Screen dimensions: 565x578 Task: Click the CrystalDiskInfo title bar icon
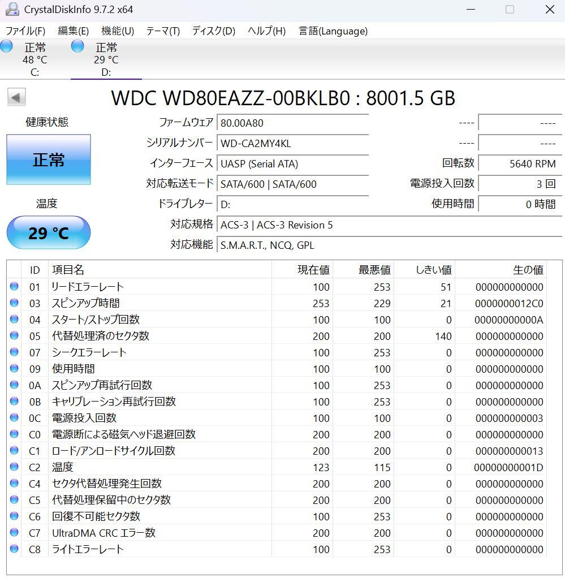[12, 9]
